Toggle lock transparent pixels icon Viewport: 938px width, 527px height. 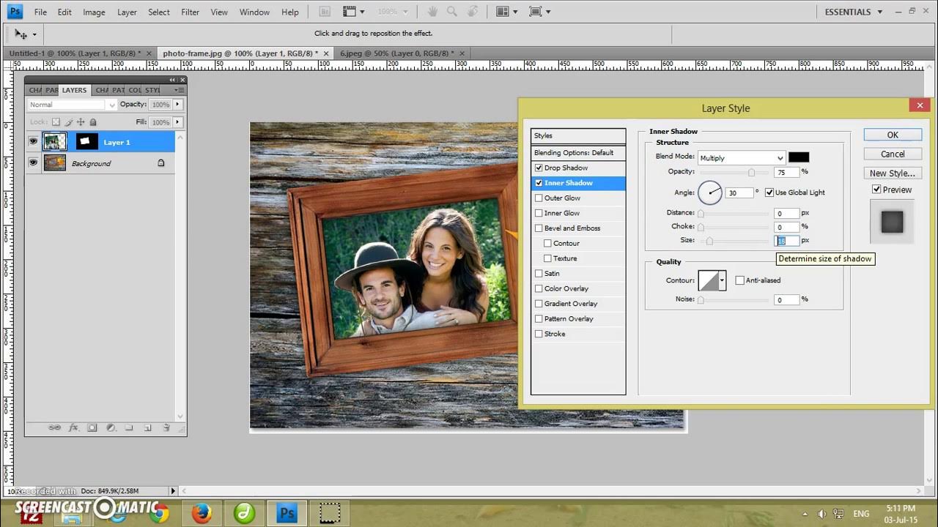[57, 122]
